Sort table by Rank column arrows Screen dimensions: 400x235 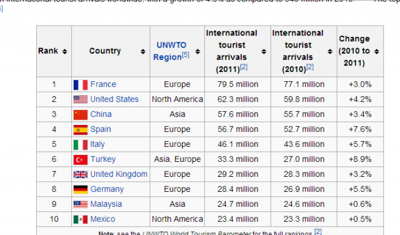65,51
